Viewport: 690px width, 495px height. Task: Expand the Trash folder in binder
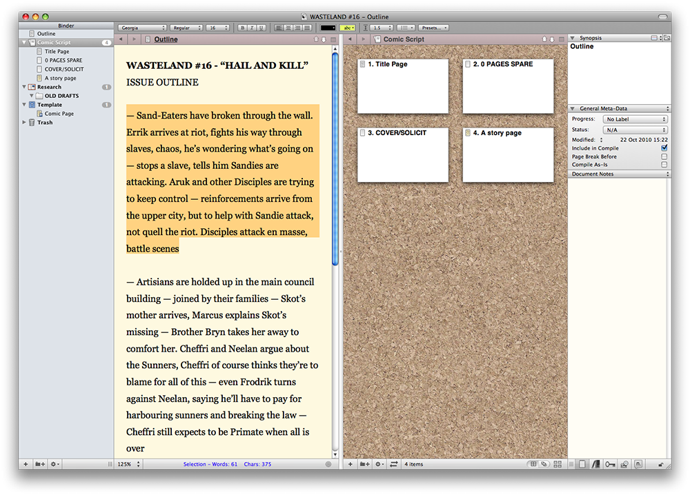click(x=26, y=123)
